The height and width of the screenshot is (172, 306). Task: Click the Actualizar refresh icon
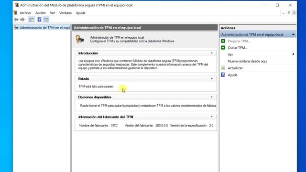click(x=223, y=68)
